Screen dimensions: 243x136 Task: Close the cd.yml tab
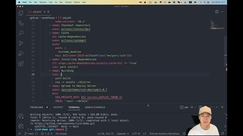48,12
